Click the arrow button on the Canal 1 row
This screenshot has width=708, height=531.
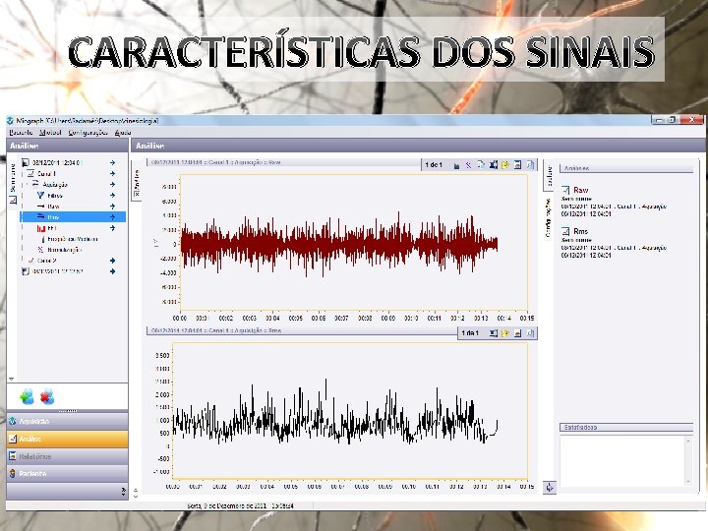[x=112, y=174]
